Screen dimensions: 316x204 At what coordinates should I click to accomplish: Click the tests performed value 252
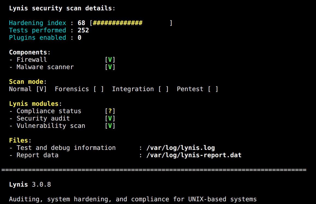point(83,30)
